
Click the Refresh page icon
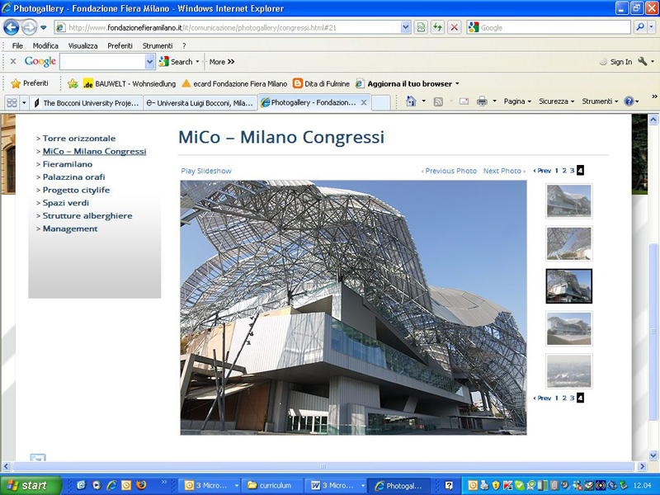point(438,28)
